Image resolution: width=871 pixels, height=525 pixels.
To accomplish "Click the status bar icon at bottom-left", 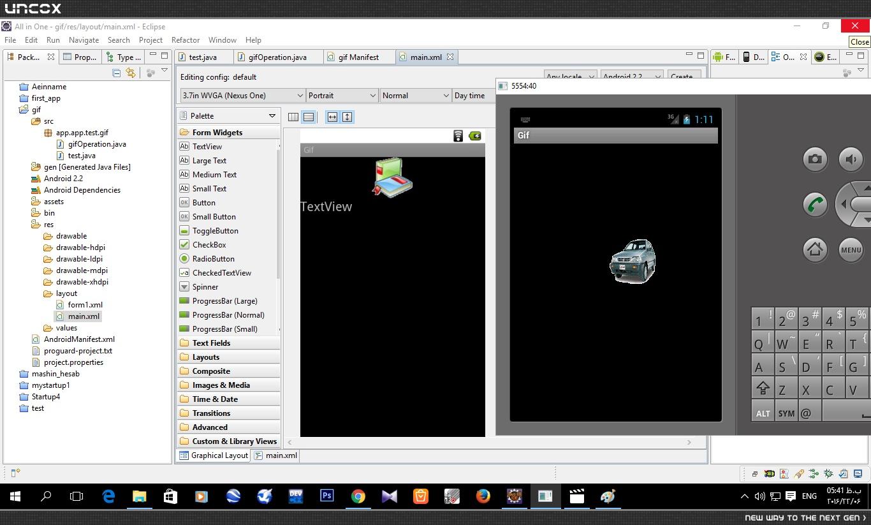I will click(x=15, y=473).
